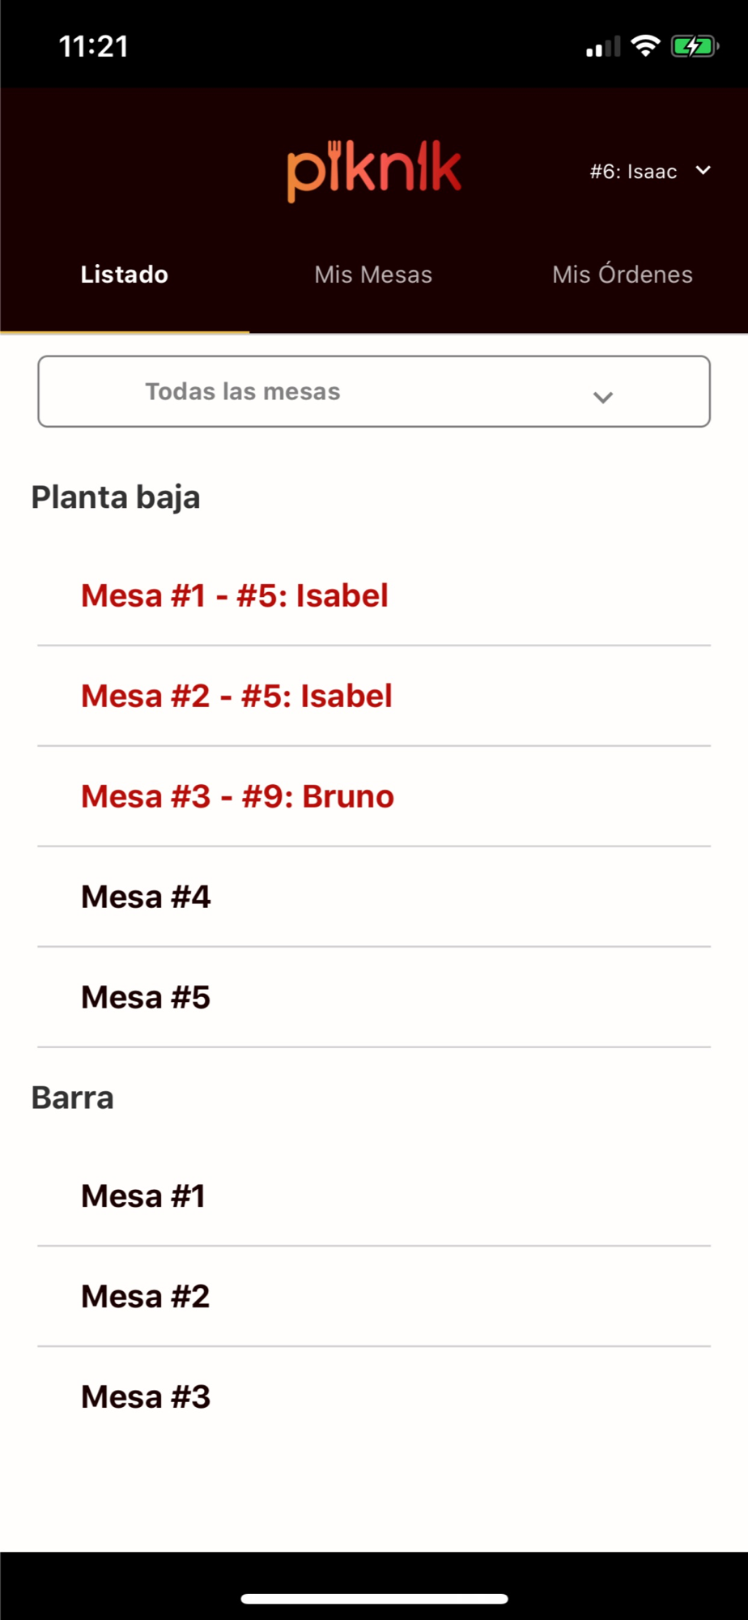Switch to the Mis Órdenes tab
Image resolution: width=748 pixels, height=1620 pixels.
point(623,275)
